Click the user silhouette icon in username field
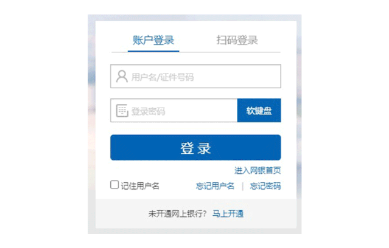389x248 pixels. pos(122,77)
